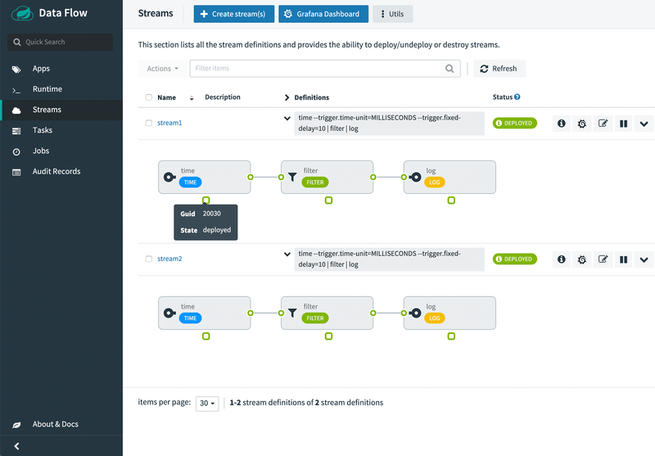The height and width of the screenshot is (456, 655).
Task: Collapse the sidebar with the left arrow
Action: [16, 446]
